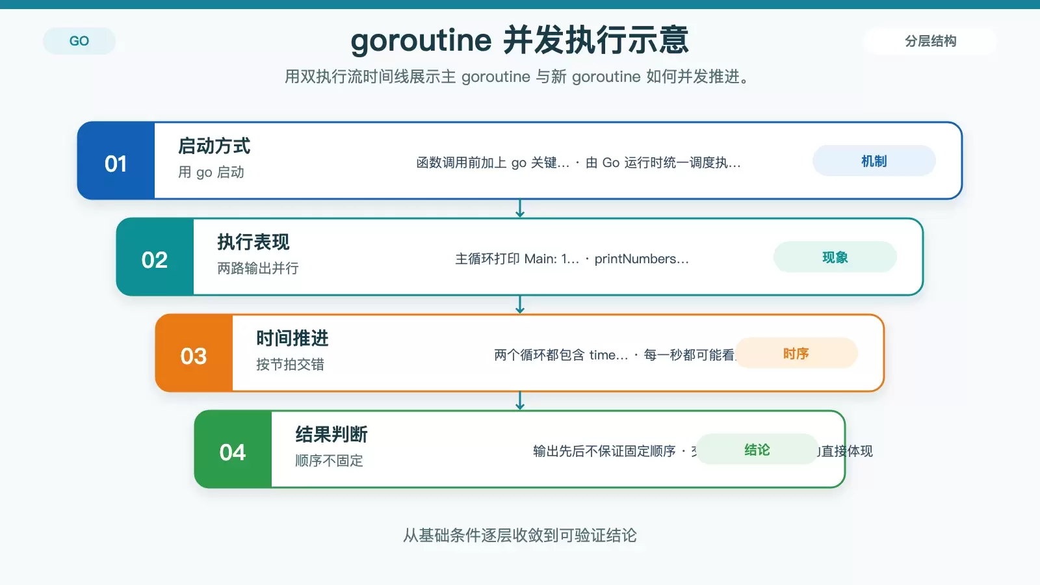1040x585 pixels.
Task: Click the description 两个循环都包含 time…
Action: [x=561, y=355]
